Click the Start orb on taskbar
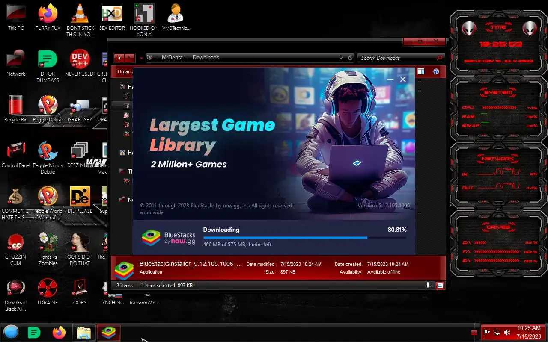The image size is (548, 342). click(x=11, y=333)
